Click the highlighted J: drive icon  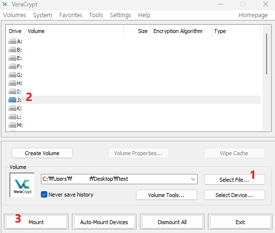tap(12, 100)
